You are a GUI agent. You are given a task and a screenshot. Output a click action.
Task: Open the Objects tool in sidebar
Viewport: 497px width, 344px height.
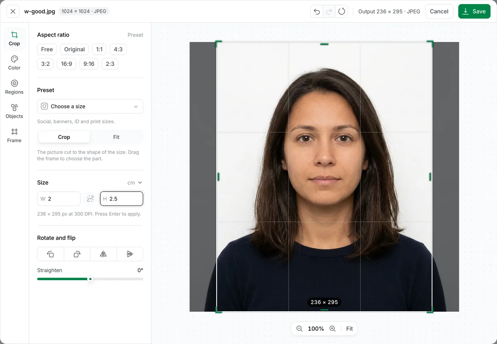[14, 111]
